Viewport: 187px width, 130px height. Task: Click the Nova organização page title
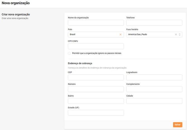(16, 3)
